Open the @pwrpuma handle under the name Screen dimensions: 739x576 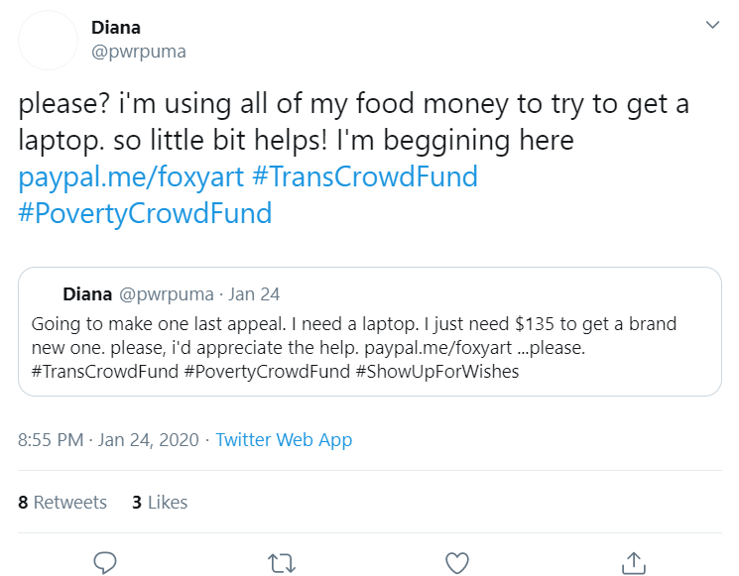(x=139, y=52)
